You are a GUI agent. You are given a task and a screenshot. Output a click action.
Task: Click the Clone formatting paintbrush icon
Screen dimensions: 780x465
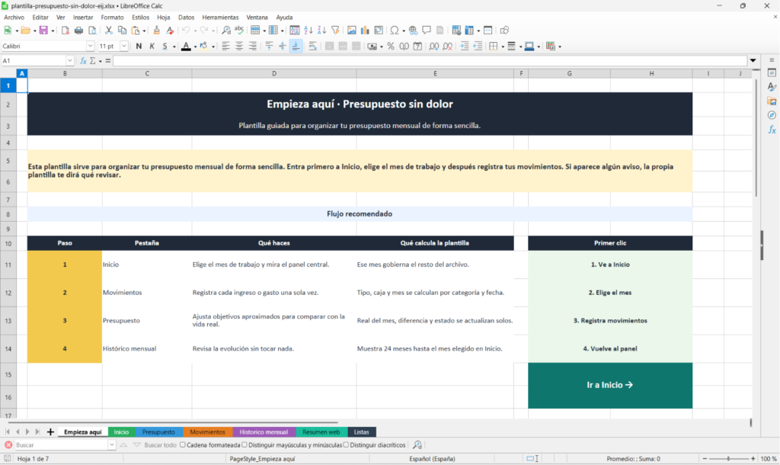(x=156, y=30)
